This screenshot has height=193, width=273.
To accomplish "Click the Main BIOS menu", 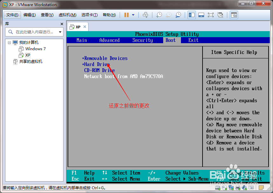I will tap(82, 40).
